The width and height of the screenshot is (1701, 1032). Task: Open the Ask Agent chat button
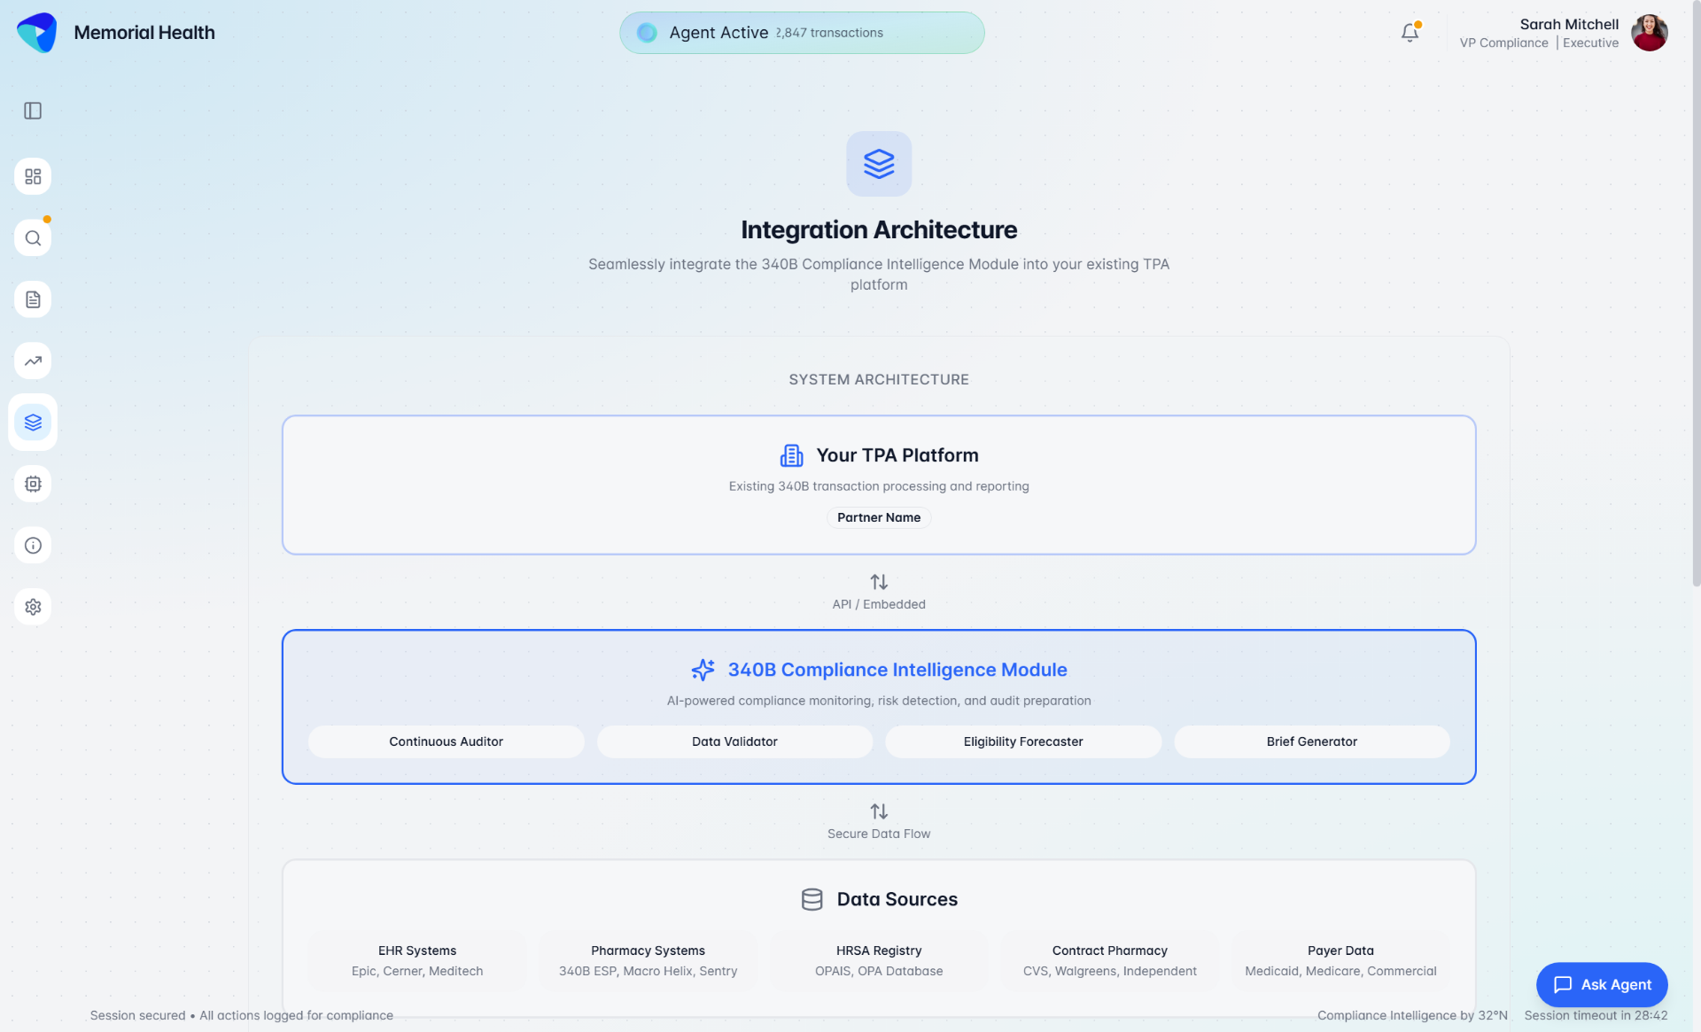click(1602, 984)
